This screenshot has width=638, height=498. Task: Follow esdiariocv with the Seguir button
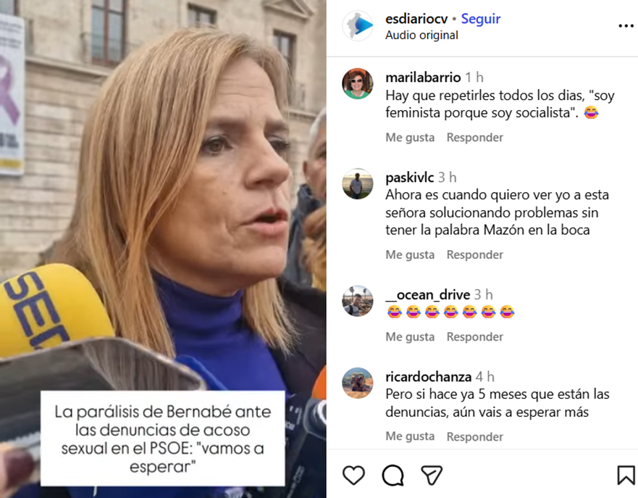coord(481,19)
